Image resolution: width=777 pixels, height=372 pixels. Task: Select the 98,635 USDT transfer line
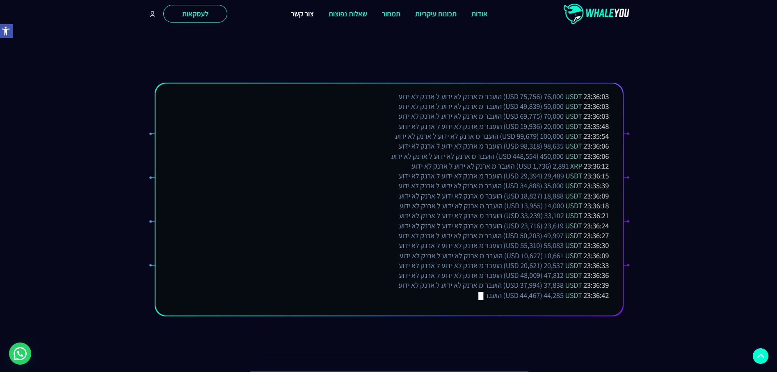[504, 147]
